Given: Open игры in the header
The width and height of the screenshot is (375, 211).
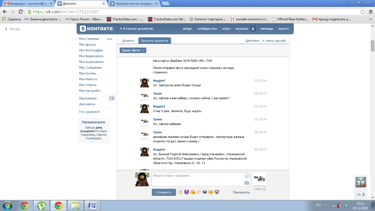Looking at the screenshot, I should 226,29.
